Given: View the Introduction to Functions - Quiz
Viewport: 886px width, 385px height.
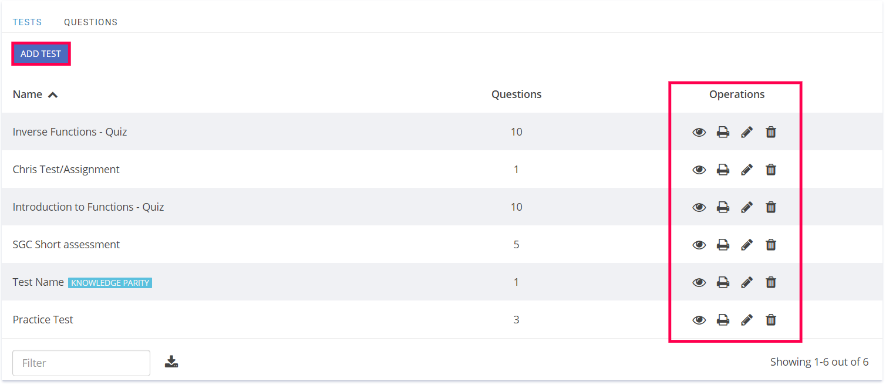Looking at the screenshot, I should 699,207.
